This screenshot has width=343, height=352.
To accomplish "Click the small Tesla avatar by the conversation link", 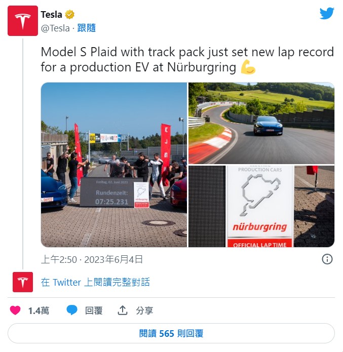I will click(23, 282).
